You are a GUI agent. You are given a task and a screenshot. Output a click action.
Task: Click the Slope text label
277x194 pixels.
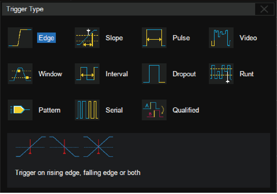click(114, 38)
